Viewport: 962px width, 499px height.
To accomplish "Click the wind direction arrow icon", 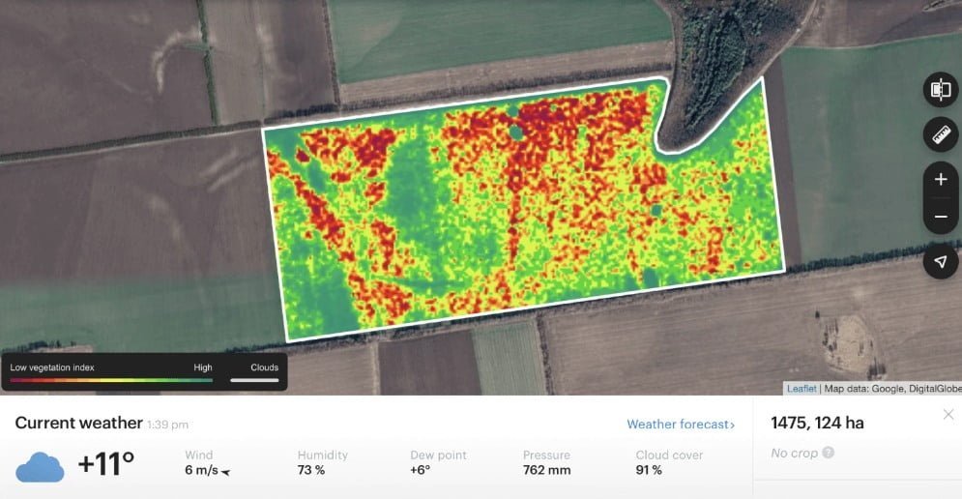I will click(226, 472).
